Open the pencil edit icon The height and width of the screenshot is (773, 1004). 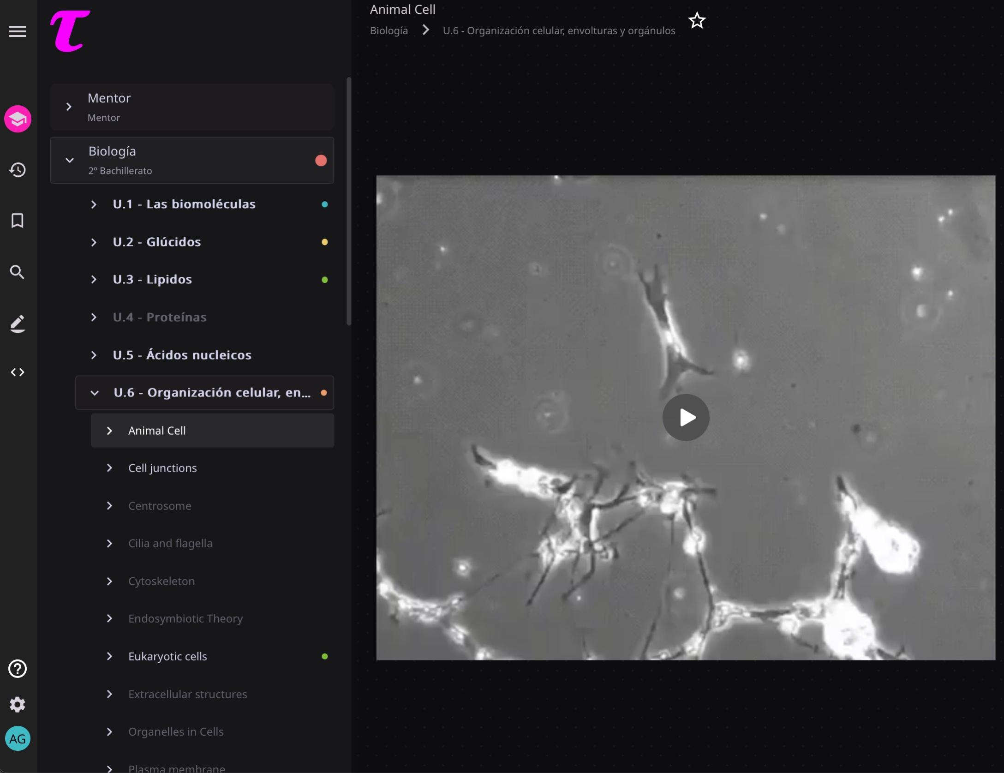[x=18, y=324]
